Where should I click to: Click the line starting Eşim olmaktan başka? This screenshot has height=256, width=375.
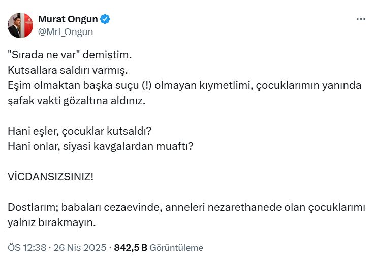[x=184, y=85]
